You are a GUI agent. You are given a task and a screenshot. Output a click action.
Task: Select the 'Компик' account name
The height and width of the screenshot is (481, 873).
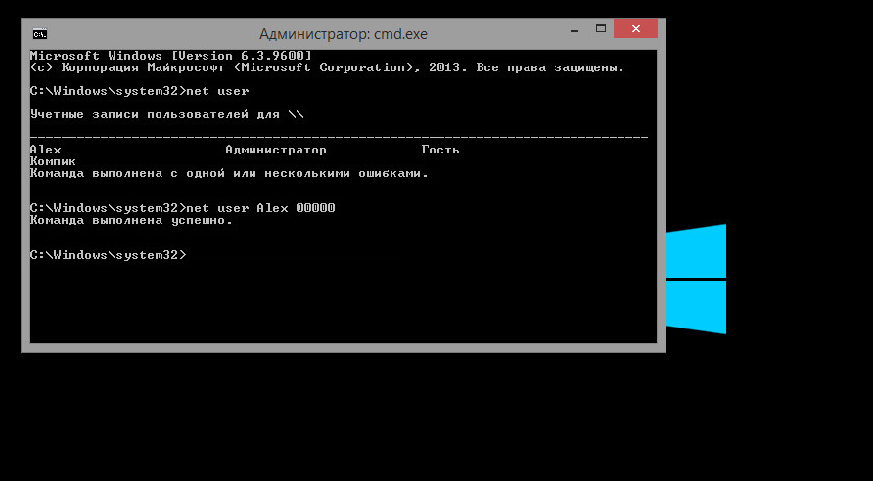click(53, 162)
